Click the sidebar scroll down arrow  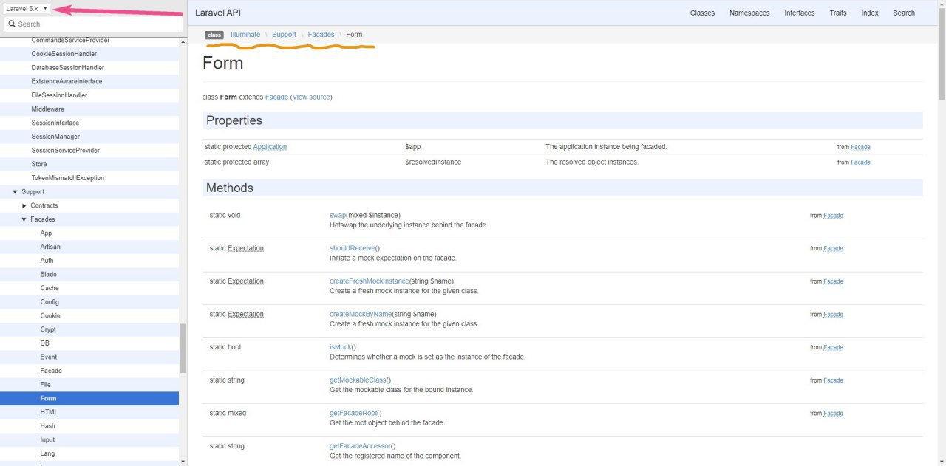pyautogui.click(x=183, y=462)
